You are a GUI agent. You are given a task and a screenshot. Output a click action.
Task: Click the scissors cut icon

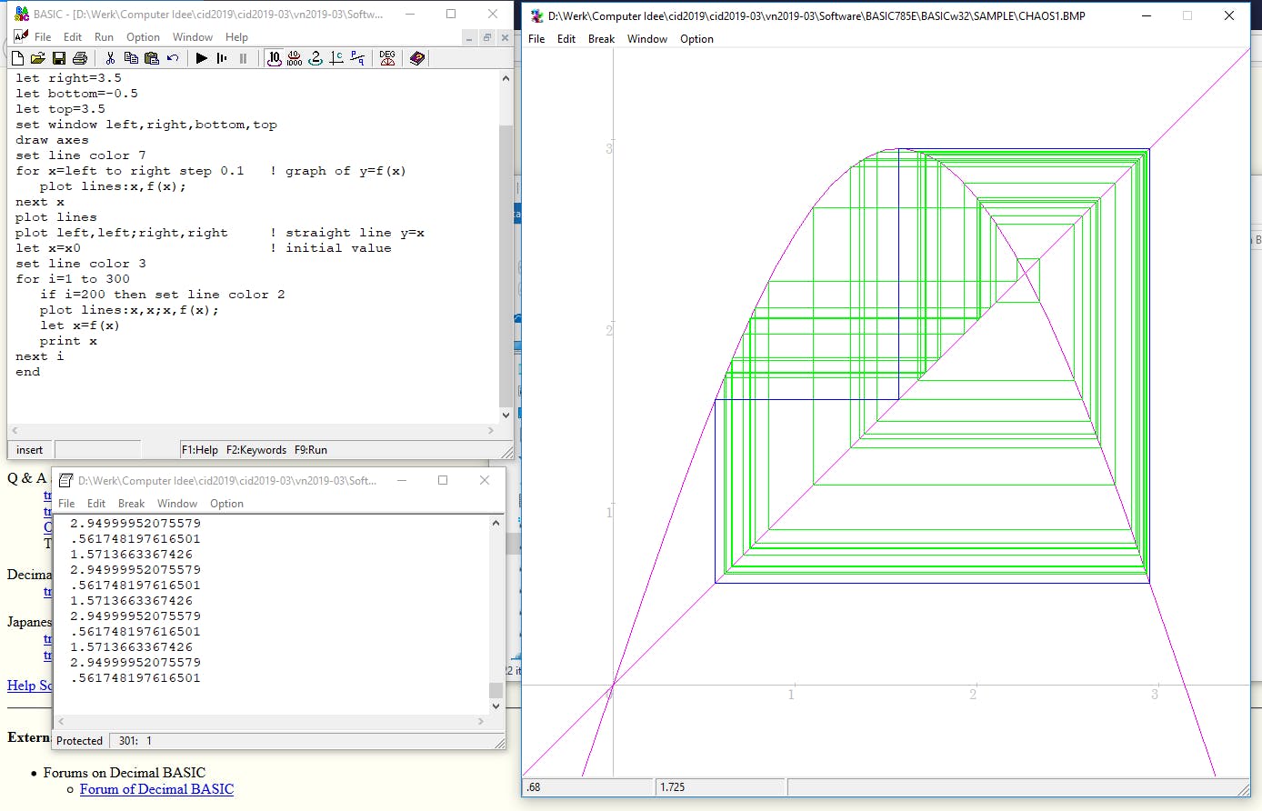tap(110, 58)
